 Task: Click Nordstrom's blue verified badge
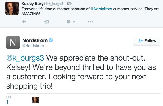click(51, 40)
